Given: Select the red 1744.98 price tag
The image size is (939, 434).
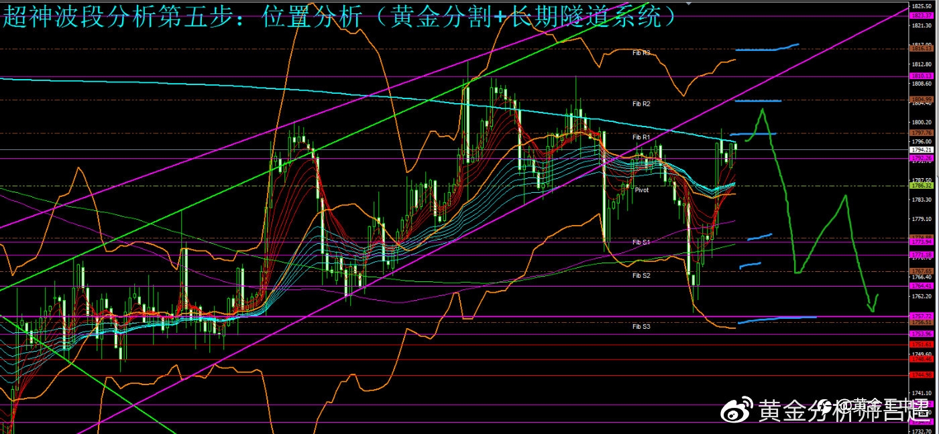Looking at the screenshot, I should [922, 374].
